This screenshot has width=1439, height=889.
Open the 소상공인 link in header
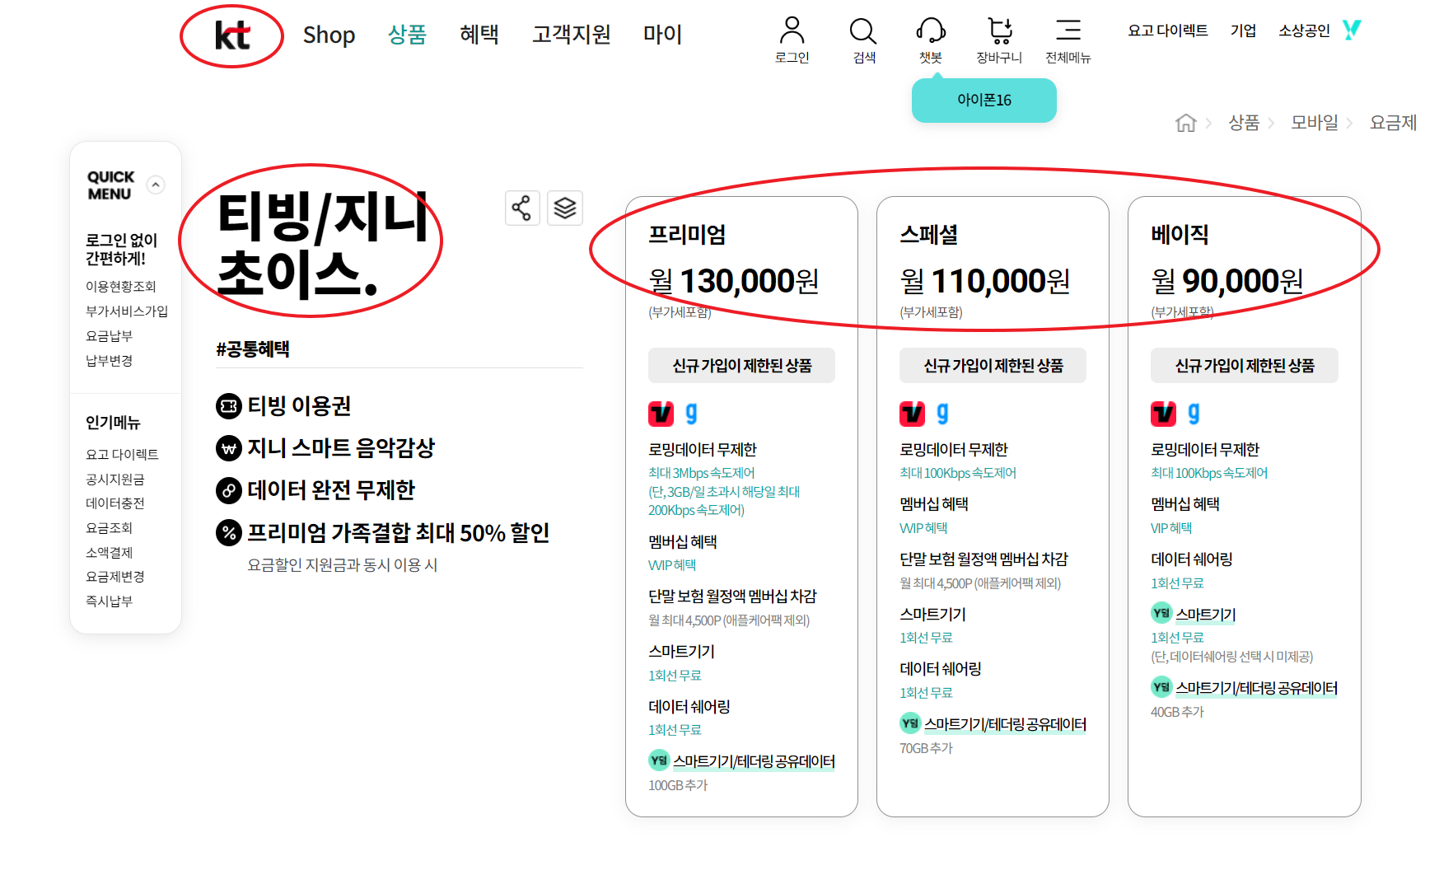tap(1304, 30)
